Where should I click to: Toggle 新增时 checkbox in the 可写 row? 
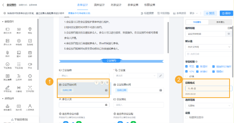197,71
